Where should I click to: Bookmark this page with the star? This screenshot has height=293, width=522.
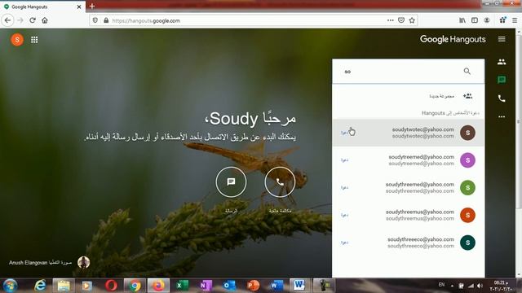click(412, 20)
